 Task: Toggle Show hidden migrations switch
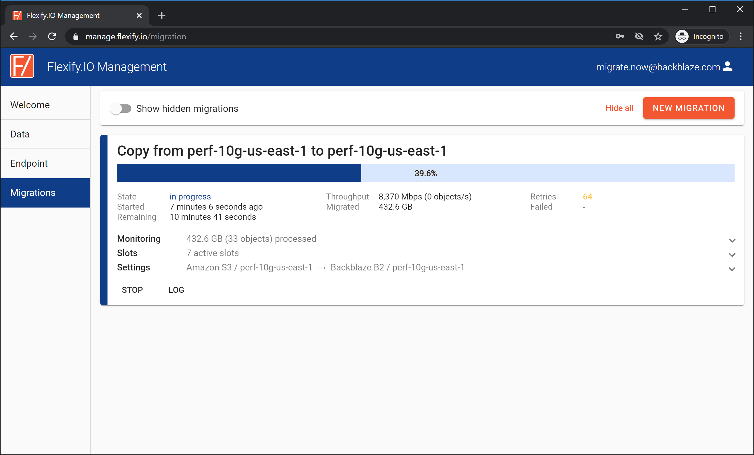coord(121,109)
